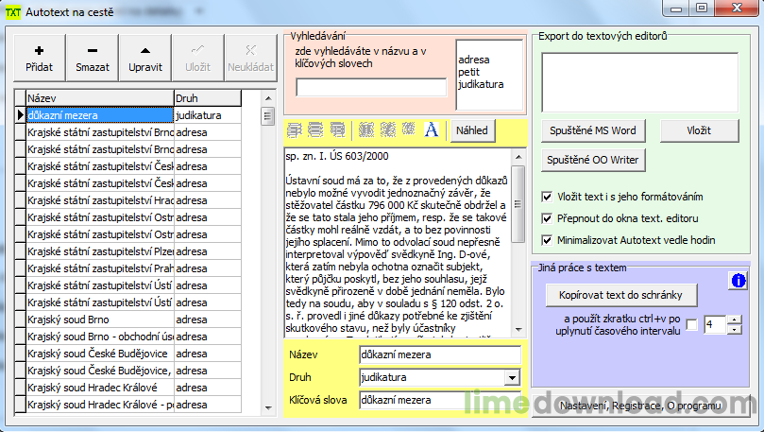The width and height of the screenshot is (764, 432).
Task: Click the Smazat (delete) minus icon
Action: pos(93,51)
